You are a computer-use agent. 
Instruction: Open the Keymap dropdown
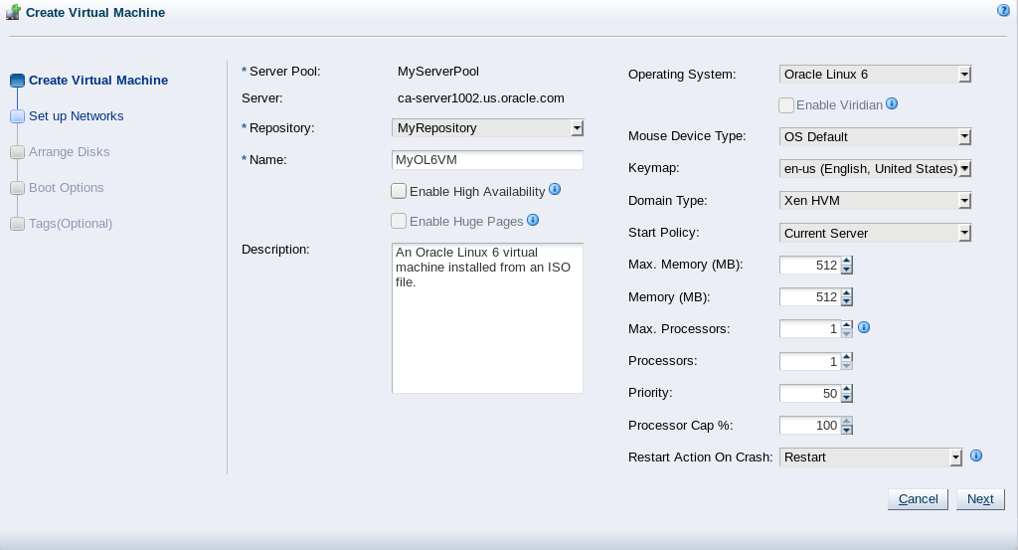pyautogui.click(x=875, y=169)
